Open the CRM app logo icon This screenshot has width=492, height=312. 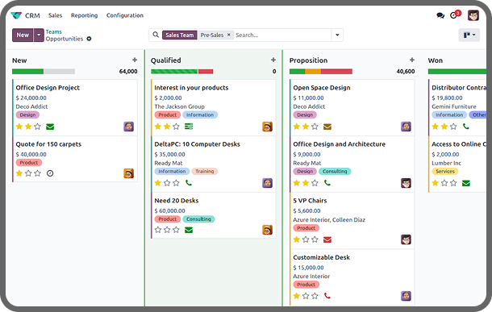click(16, 15)
